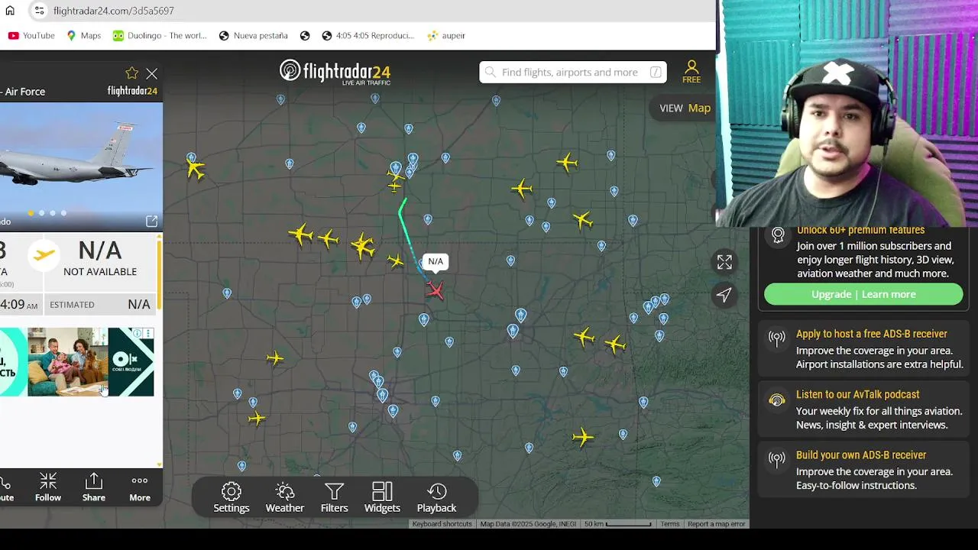Viewport: 978px width, 550px height.
Task: Click the red selected aircraft
Action: [435, 290]
